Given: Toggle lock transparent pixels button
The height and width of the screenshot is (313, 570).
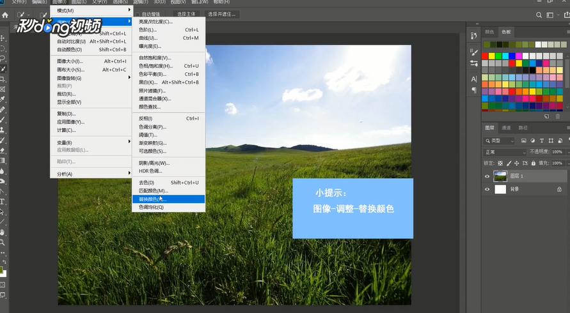Looking at the screenshot, I should pos(500,164).
